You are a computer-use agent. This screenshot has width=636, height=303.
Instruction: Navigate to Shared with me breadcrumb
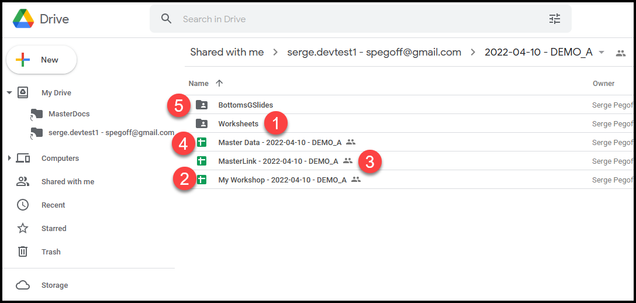pyautogui.click(x=227, y=52)
